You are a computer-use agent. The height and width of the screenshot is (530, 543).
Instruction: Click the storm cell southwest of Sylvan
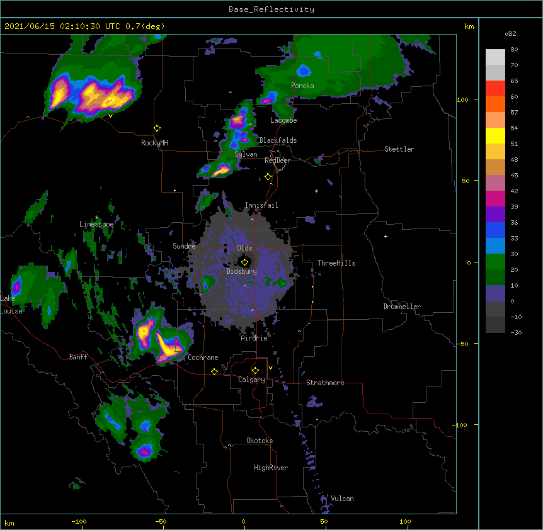point(220,170)
